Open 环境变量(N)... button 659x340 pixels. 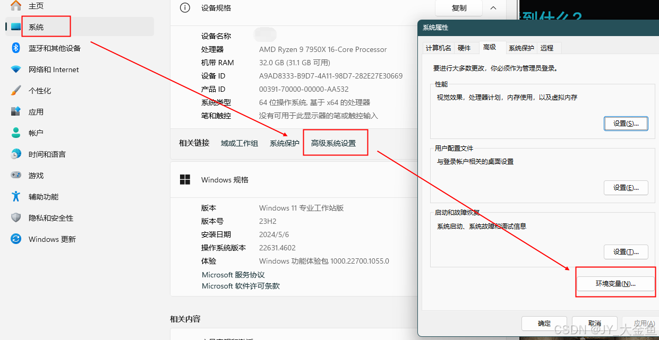tap(615, 284)
